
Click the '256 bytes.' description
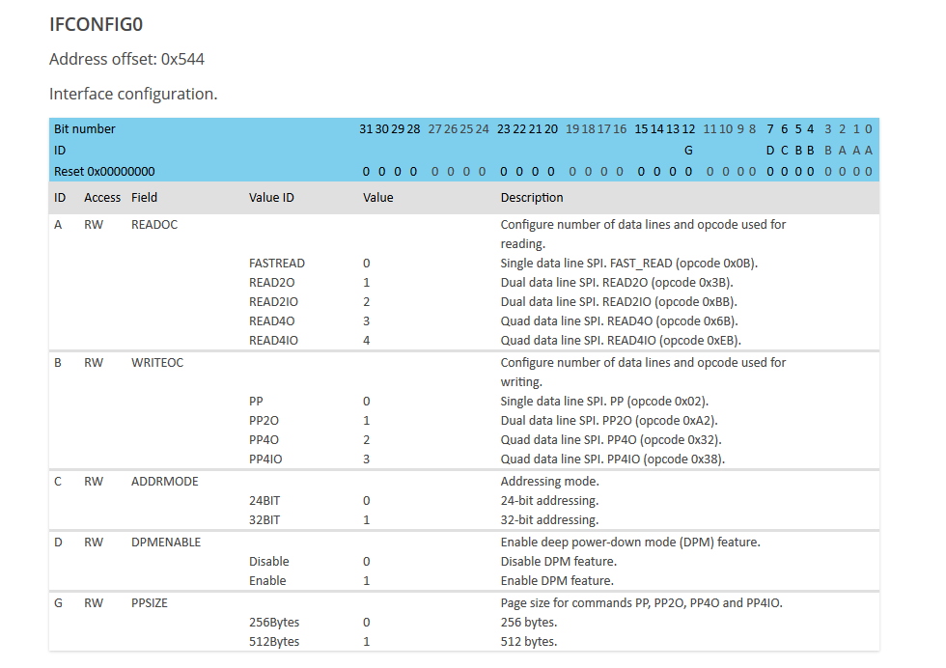pos(529,623)
